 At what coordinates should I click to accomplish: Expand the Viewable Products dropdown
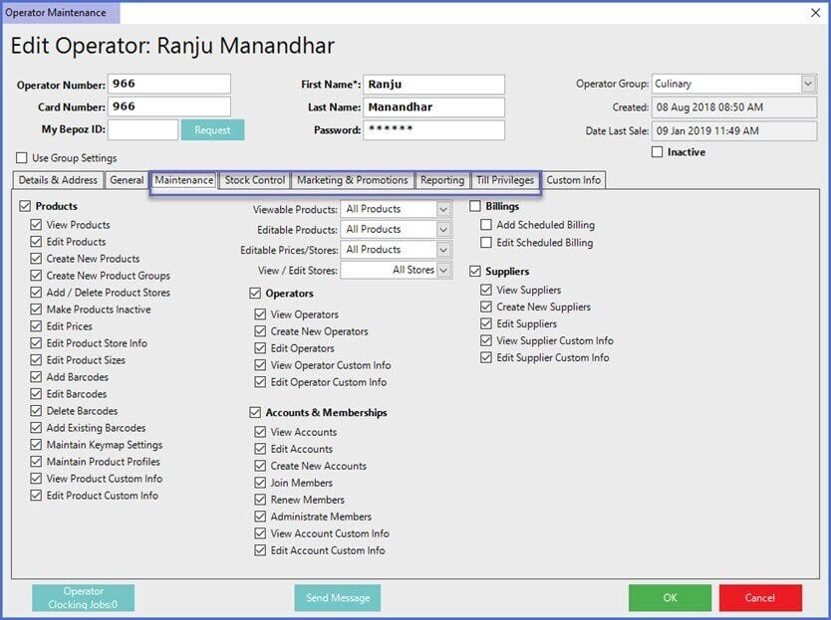click(443, 209)
